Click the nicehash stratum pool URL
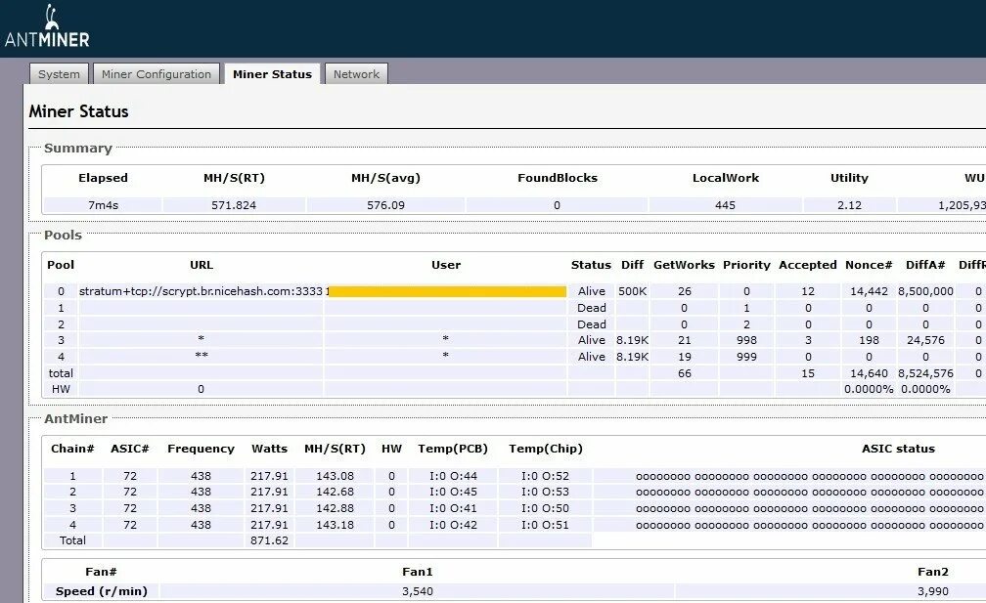The height and width of the screenshot is (603, 986). 201,291
